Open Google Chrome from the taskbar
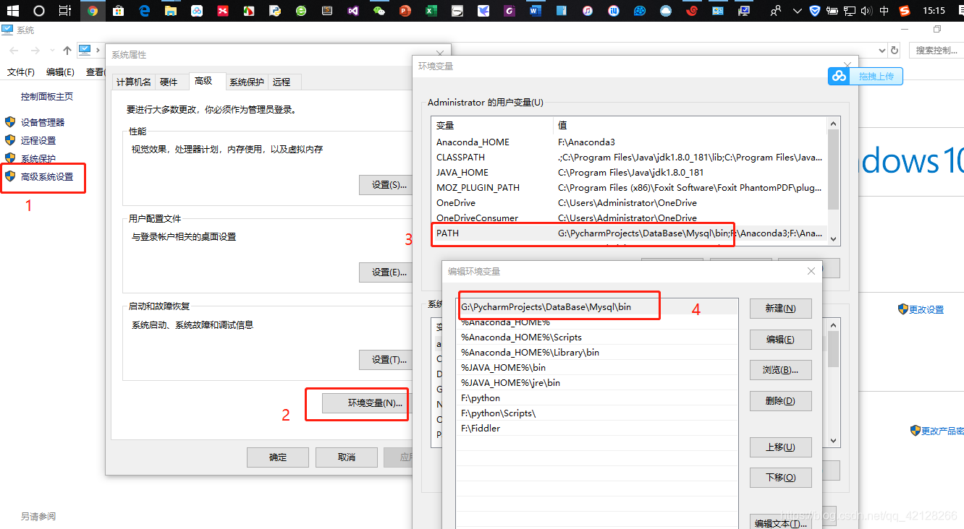The width and height of the screenshot is (964, 529). click(93, 11)
